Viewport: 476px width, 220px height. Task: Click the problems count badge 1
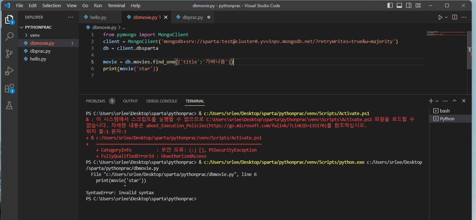click(x=112, y=101)
